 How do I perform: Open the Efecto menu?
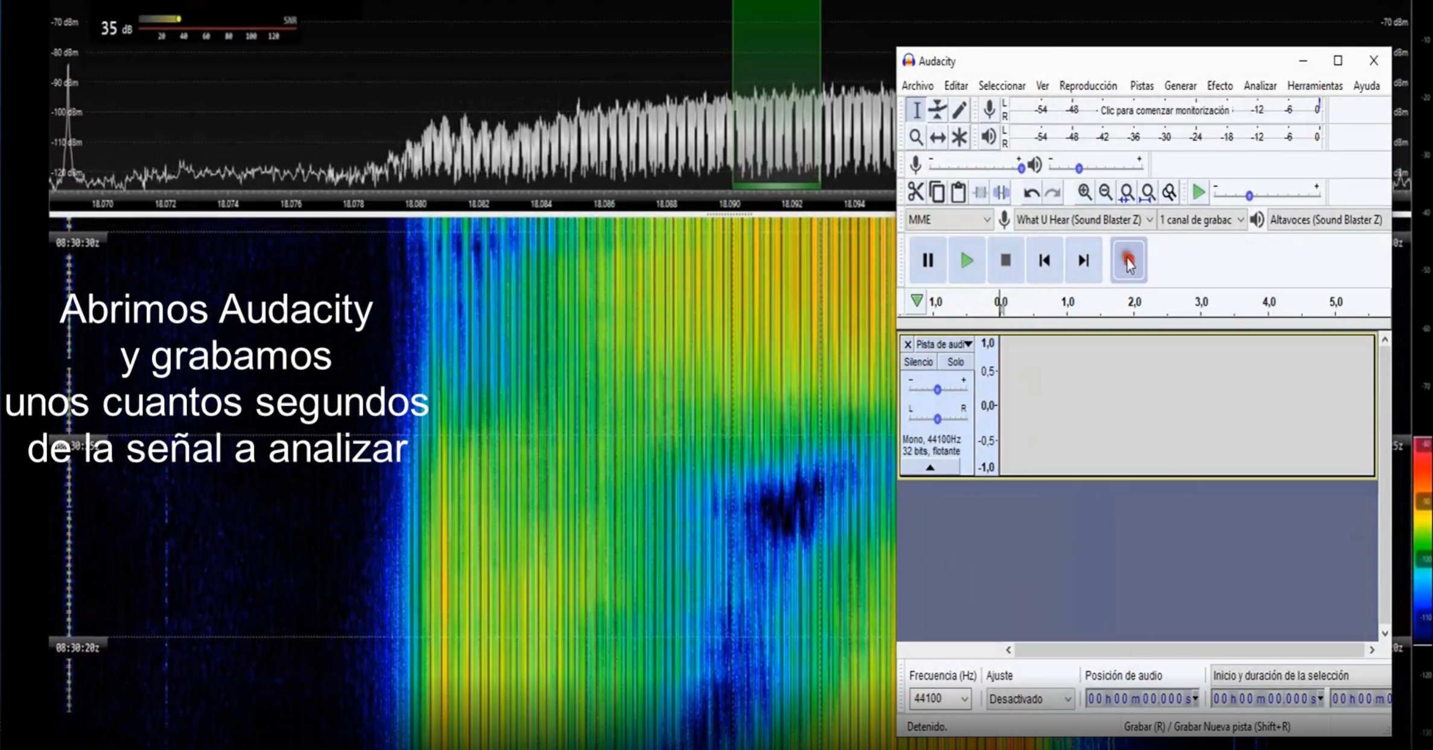[1219, 86]
